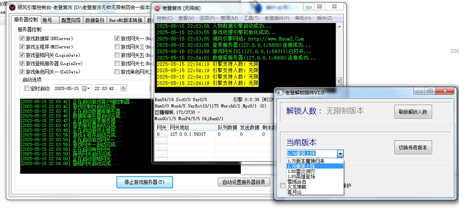Toggle 游戏登陆网关 (LoginGate) checkbox
The image size is (459, 209).
click(22, 55)
